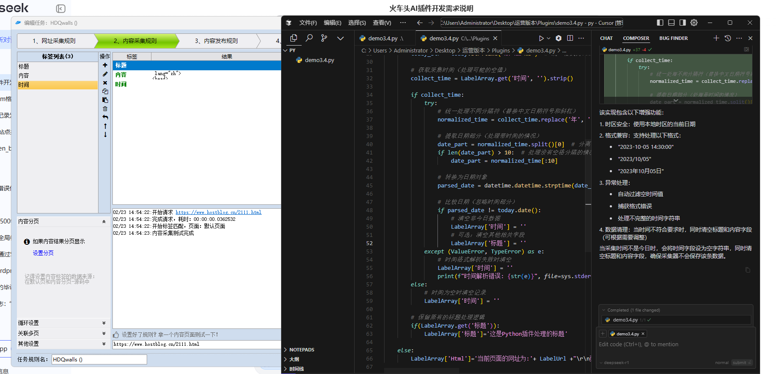Remove demo3.4.py context chip from composer input
This screenshot has width=776, height=374.
tap(643, 334)
